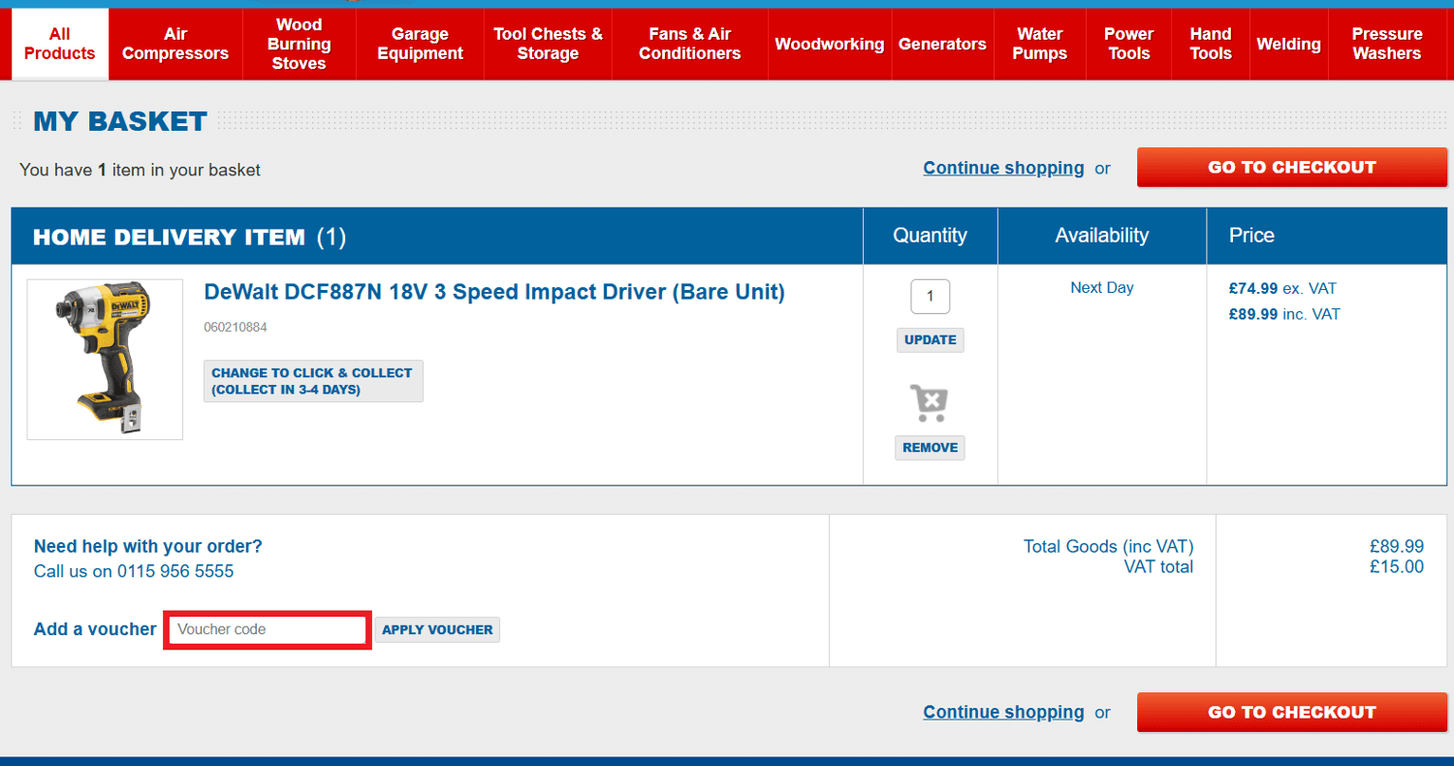Screen dimensions: 1454x766
Task: Click the UPDATE quantity button
Action: click(x=931, y=340)
